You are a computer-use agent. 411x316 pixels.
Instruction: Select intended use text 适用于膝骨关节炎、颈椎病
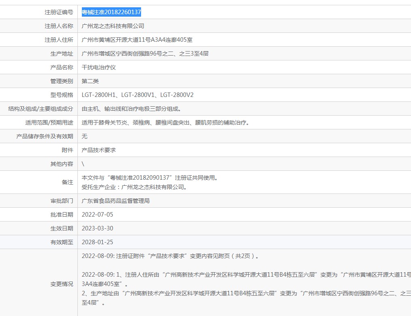click(116, 123)
